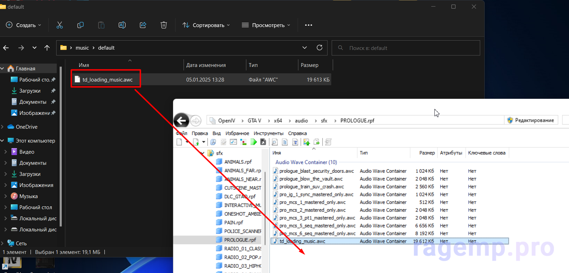Select PROLOGUE.rpf in the OpenIV tree
The height and width of the screenshot is (273, 569).
[240, 240]
